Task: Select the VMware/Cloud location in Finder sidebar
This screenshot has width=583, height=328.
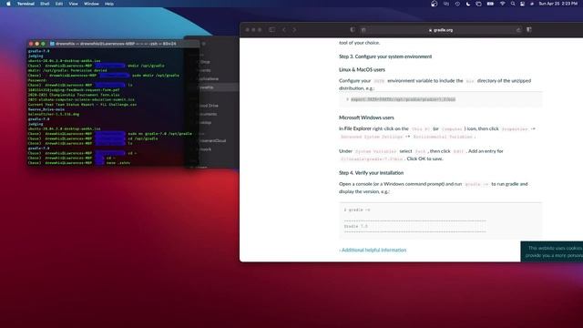Action: point(212,140)
